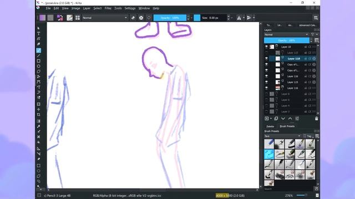
Task: Open horizontal mirror options dropdown
Action: 244,18
